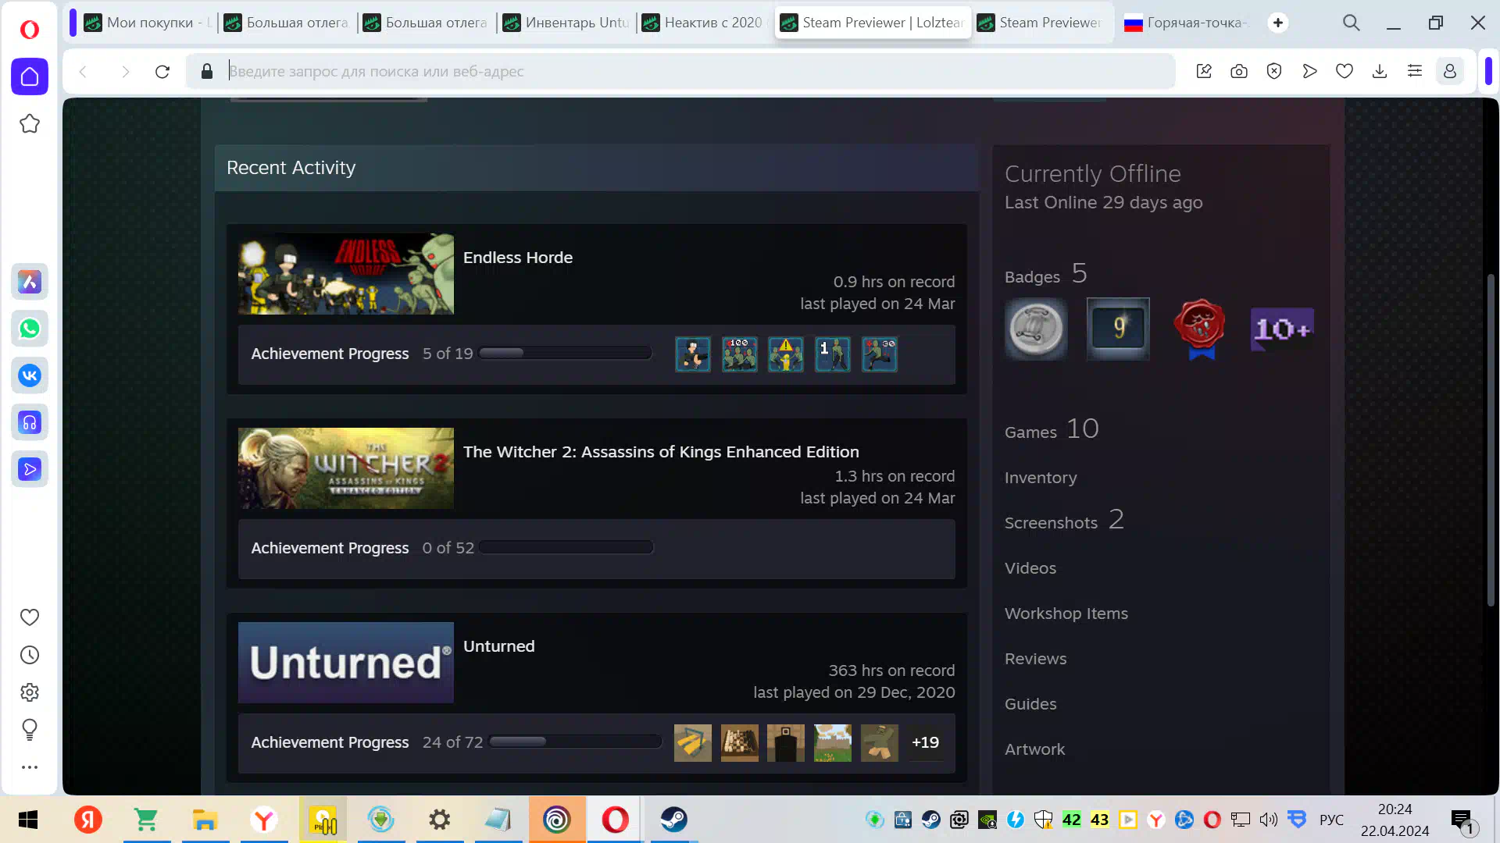
Task: Open the Endless Horde game link
Action: coord(517,258)
